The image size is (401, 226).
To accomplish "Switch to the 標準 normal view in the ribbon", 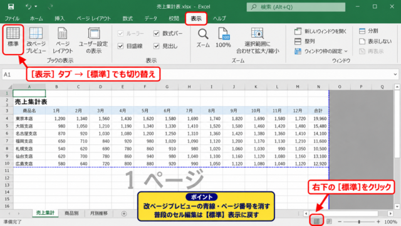I will click(13, 39).
